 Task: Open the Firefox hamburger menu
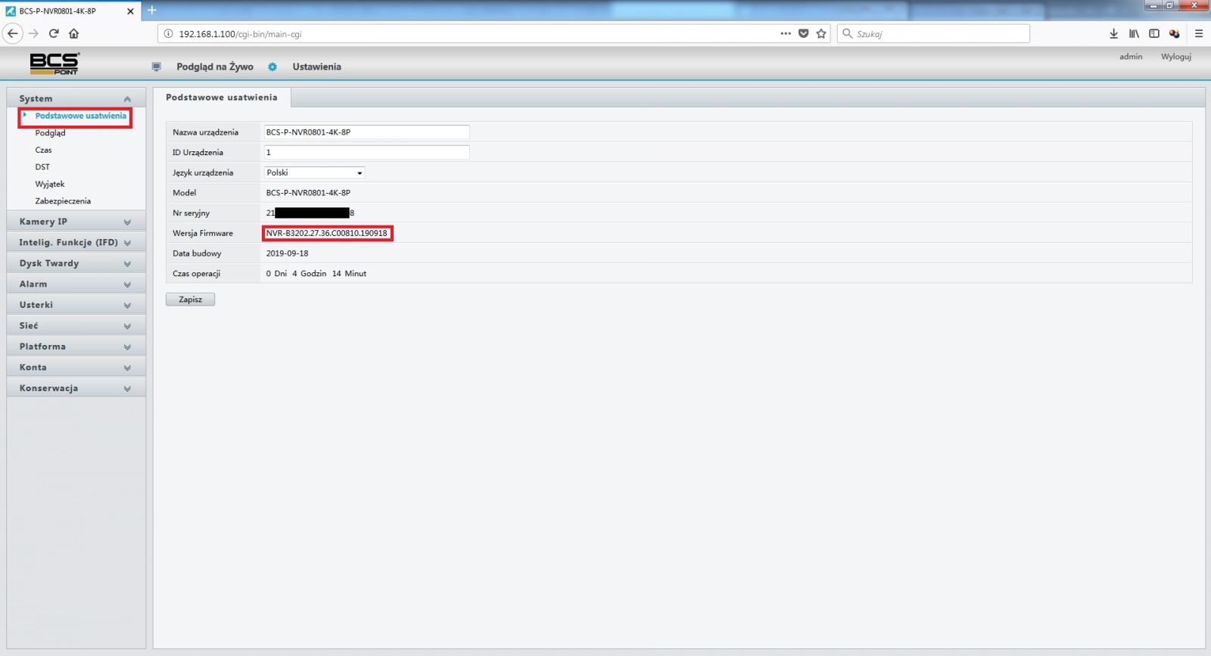pos(1199,33)
